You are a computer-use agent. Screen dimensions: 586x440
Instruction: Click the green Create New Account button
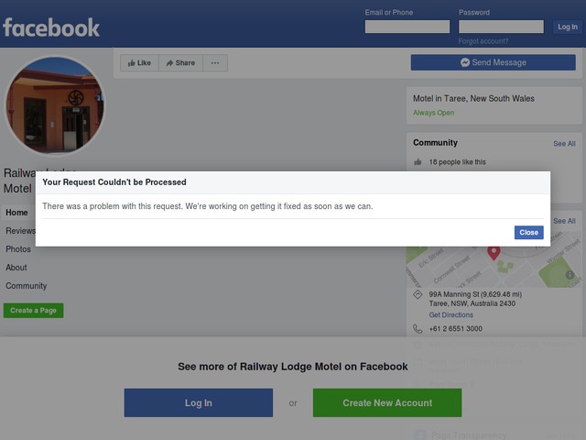pyautogui.click(x=387, y=402)
